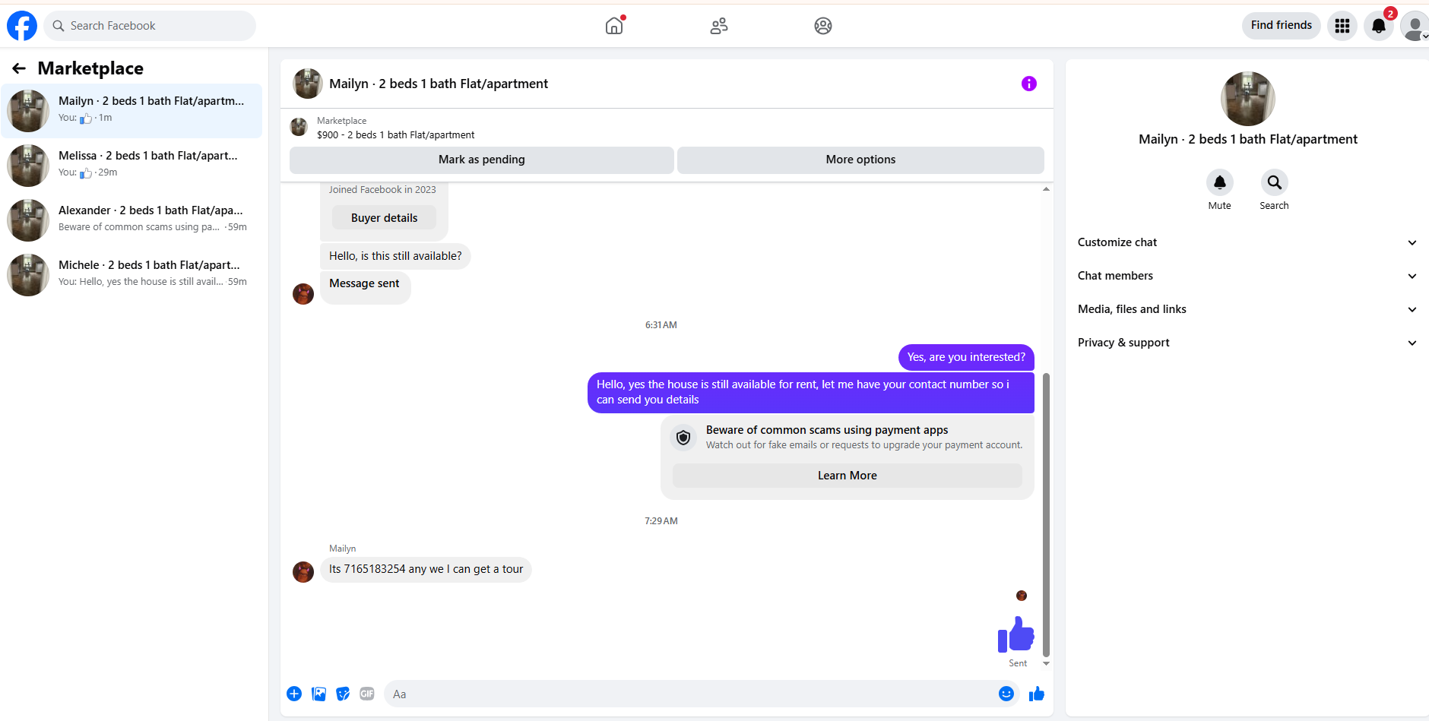1429x721 pixels.
Task: Open Melissa's conversation in the list
Action: tap(131, 166)
